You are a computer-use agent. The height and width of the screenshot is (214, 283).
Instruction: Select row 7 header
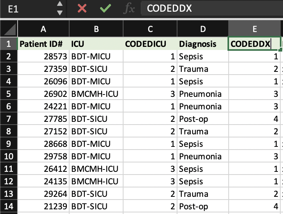click(x=9, y=119)
